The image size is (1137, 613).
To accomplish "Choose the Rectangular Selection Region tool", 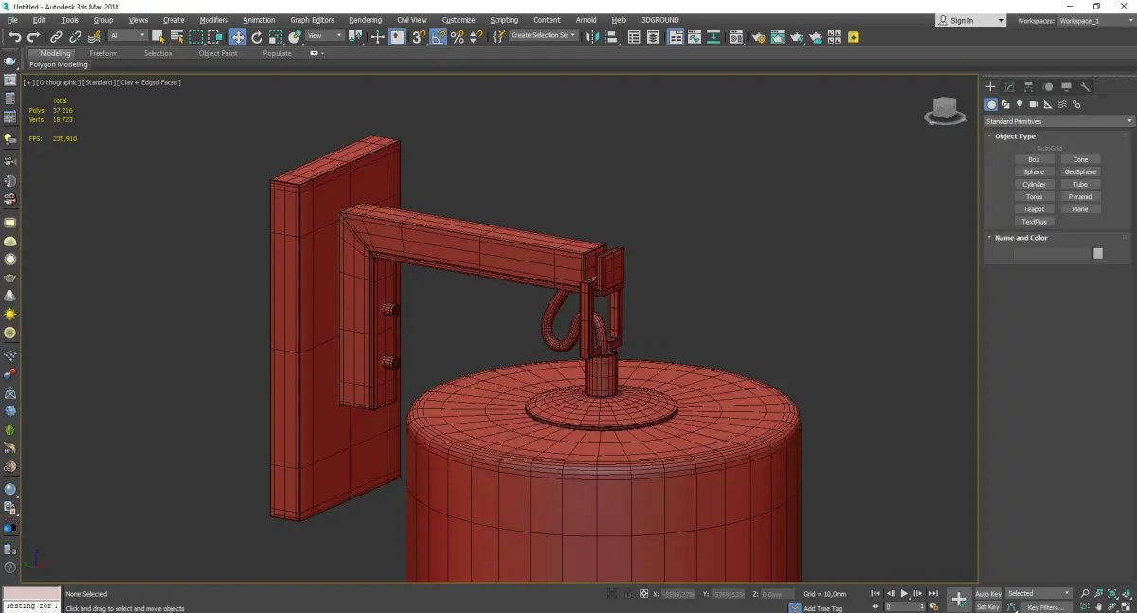I will click(x=196, y=37).
